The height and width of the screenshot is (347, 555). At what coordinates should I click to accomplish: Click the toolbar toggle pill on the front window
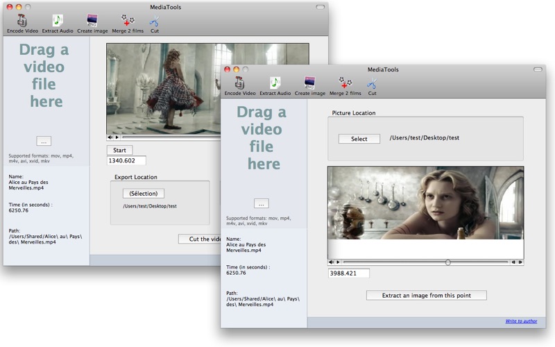(538, 69)
